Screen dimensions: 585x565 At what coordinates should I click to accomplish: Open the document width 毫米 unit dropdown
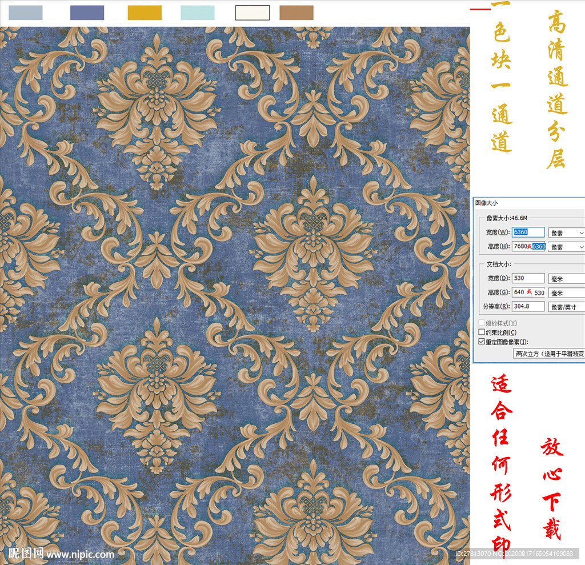pos(566,278)
